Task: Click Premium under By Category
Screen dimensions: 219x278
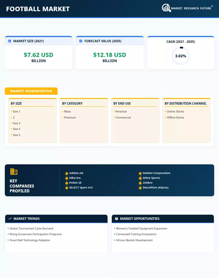Action: click(70, 117)
